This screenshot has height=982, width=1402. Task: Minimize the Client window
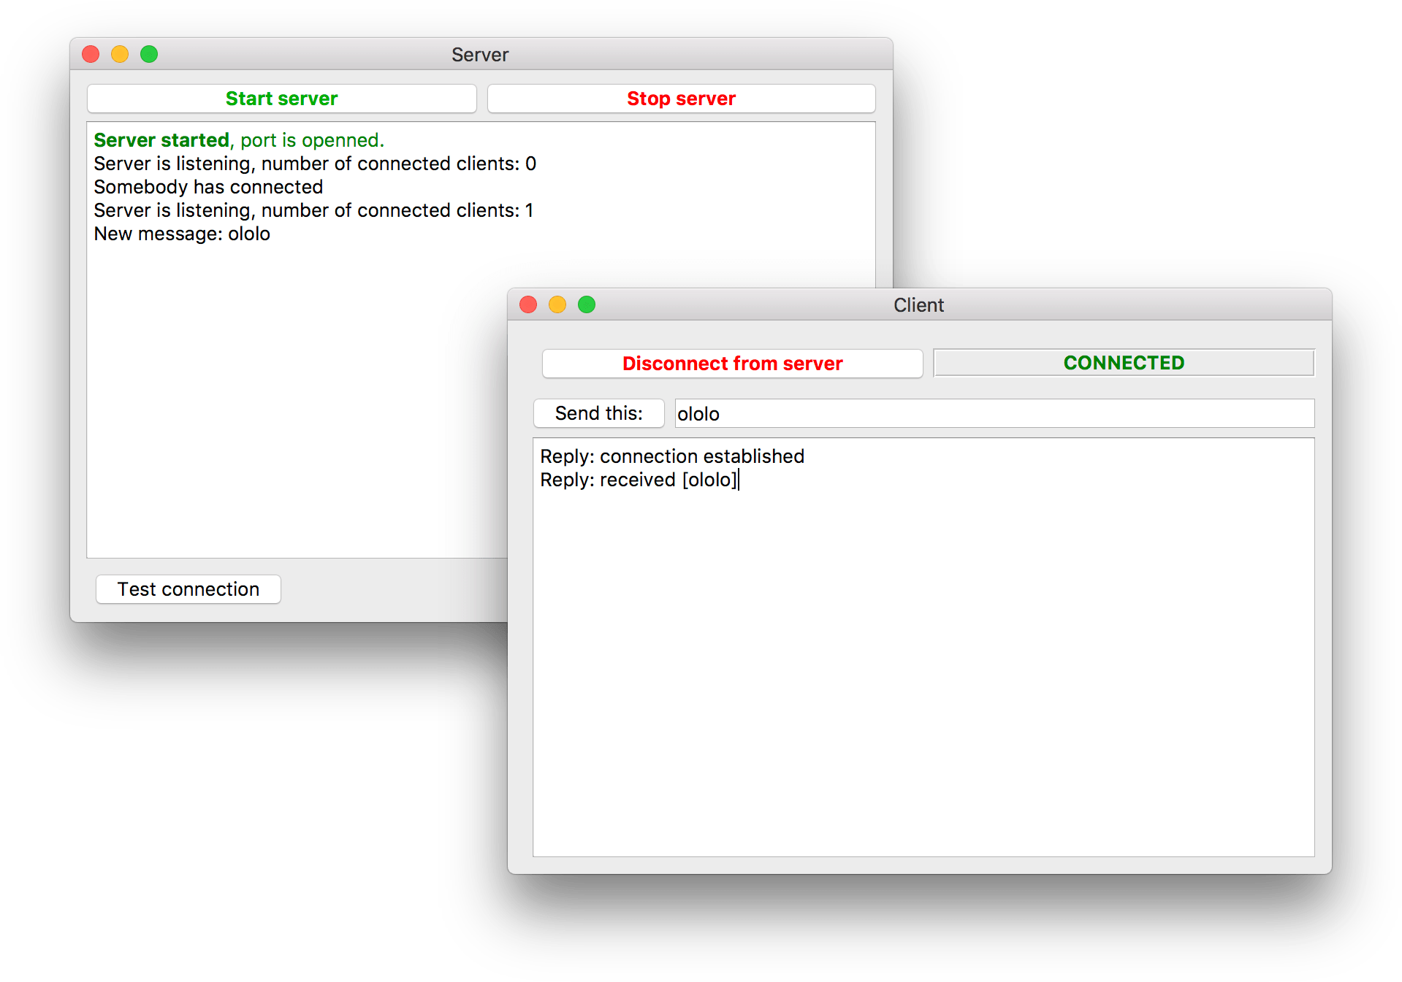click(x=557, y=304)
